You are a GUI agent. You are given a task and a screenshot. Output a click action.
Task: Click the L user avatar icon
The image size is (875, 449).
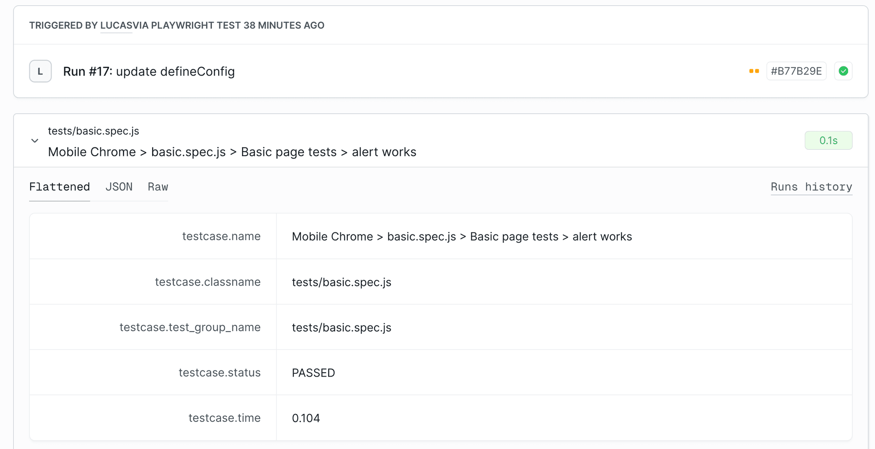pyautogui.click(x=41, y=71)
